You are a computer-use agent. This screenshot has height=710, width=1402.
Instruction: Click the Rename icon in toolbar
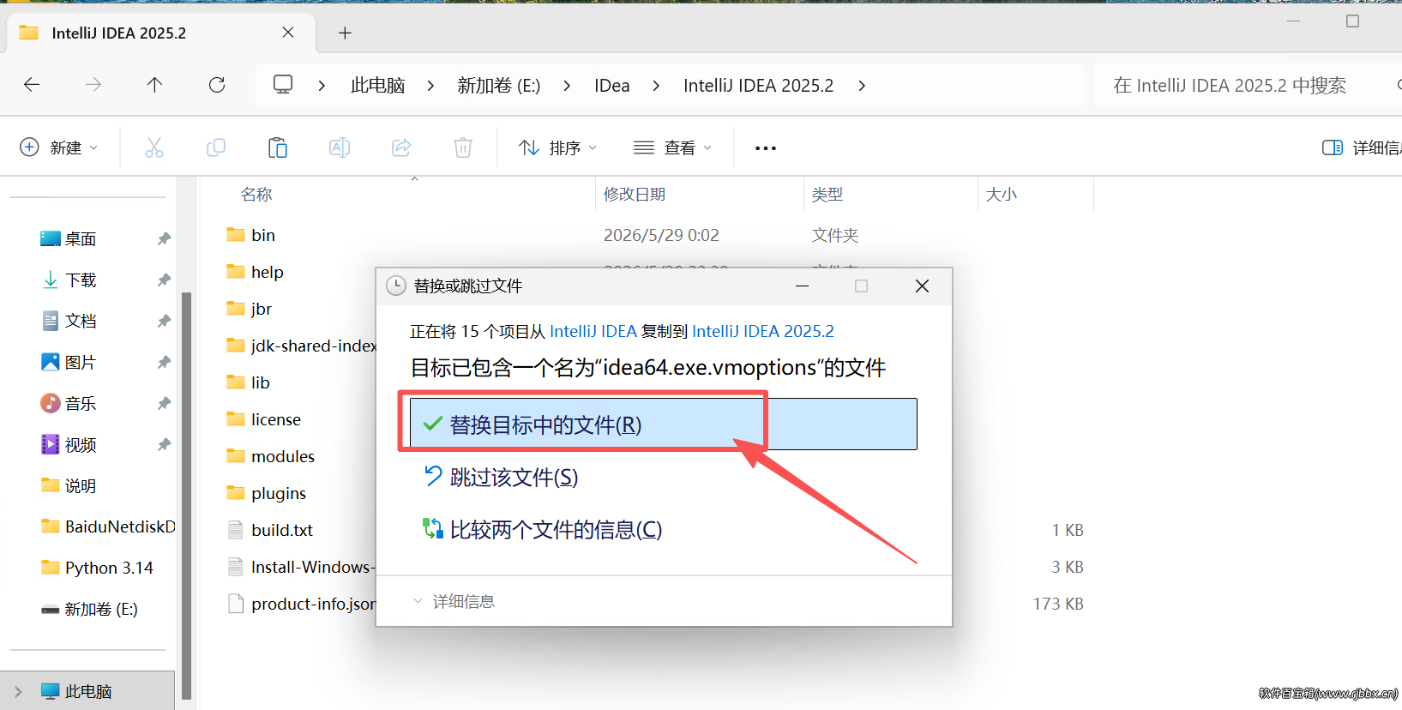tap(340, 147)
